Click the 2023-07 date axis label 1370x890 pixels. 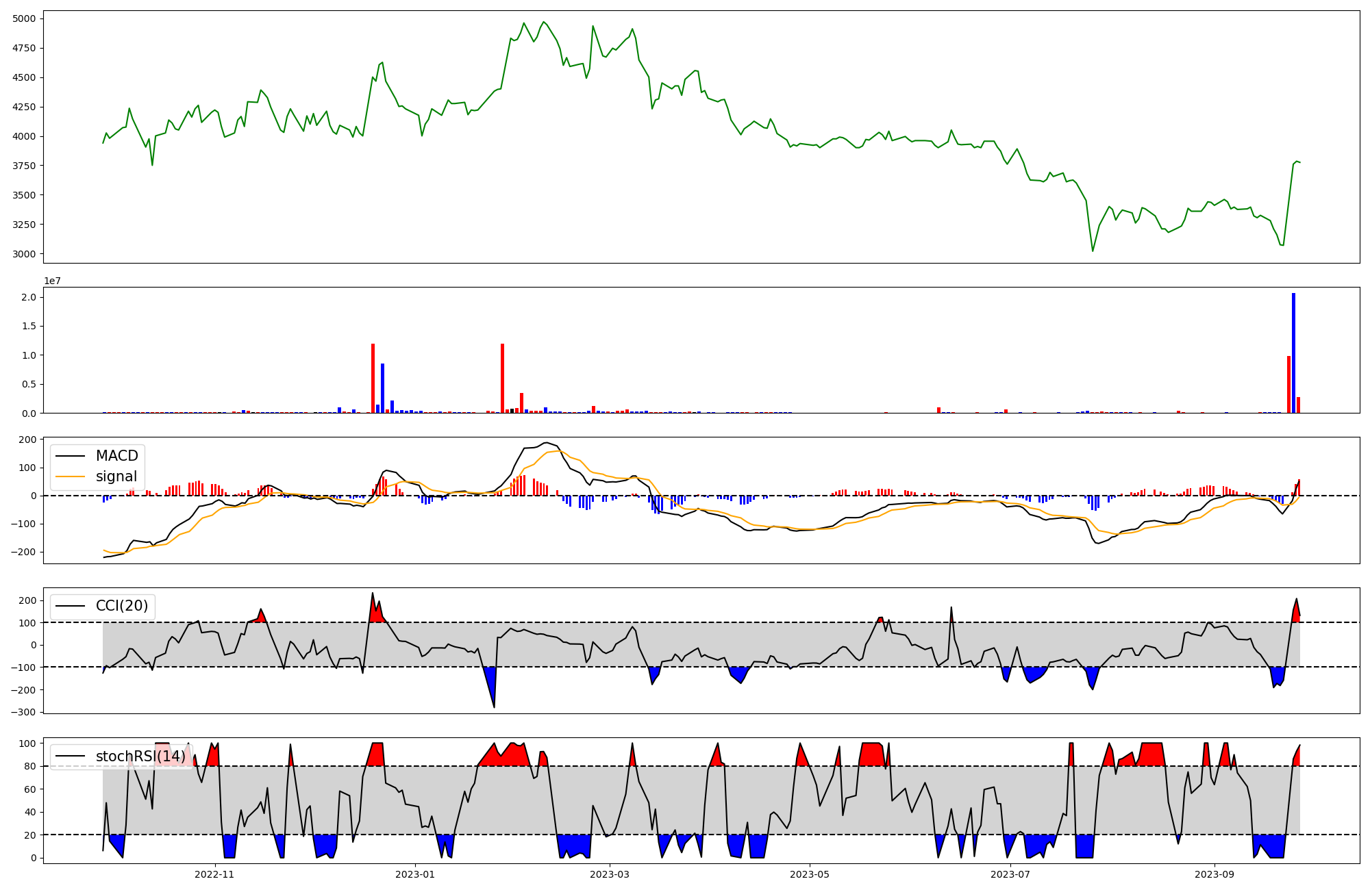pyautogui.click(x=1010, y=874)
